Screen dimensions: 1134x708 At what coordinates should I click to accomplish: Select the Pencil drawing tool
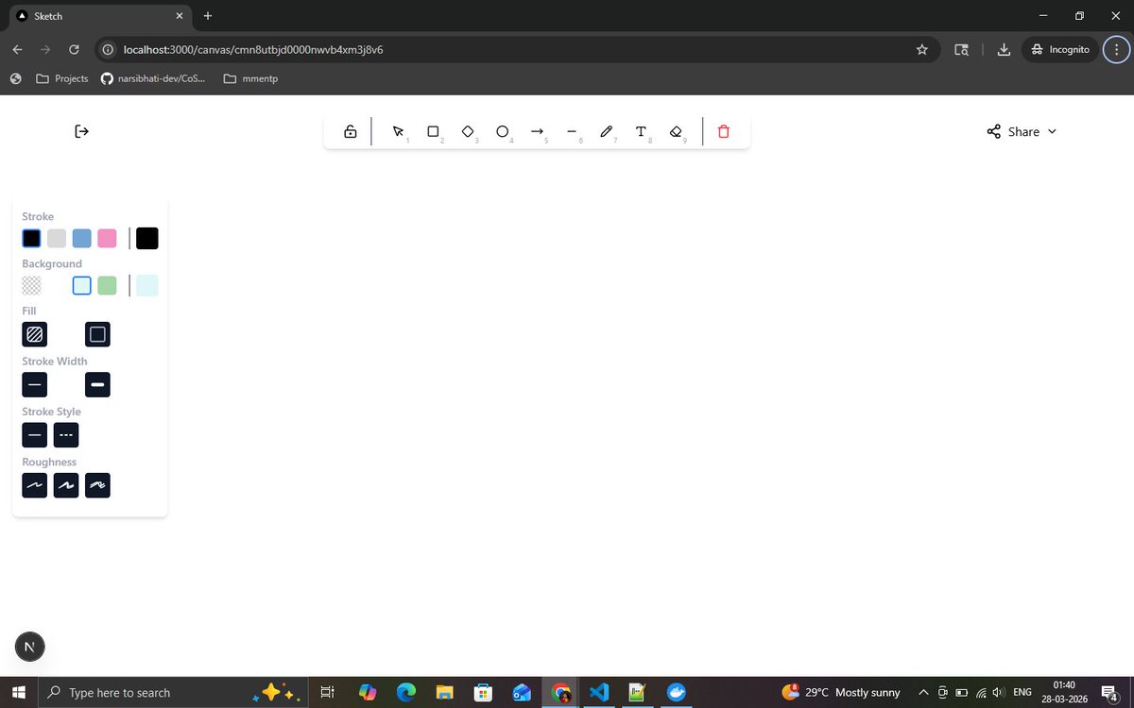pos(606,131)
